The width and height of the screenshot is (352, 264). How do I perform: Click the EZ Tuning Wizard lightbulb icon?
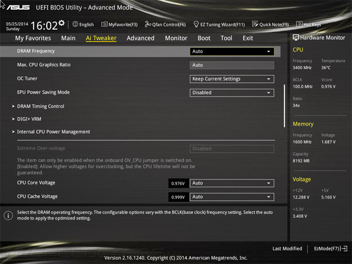pos(196,24)
